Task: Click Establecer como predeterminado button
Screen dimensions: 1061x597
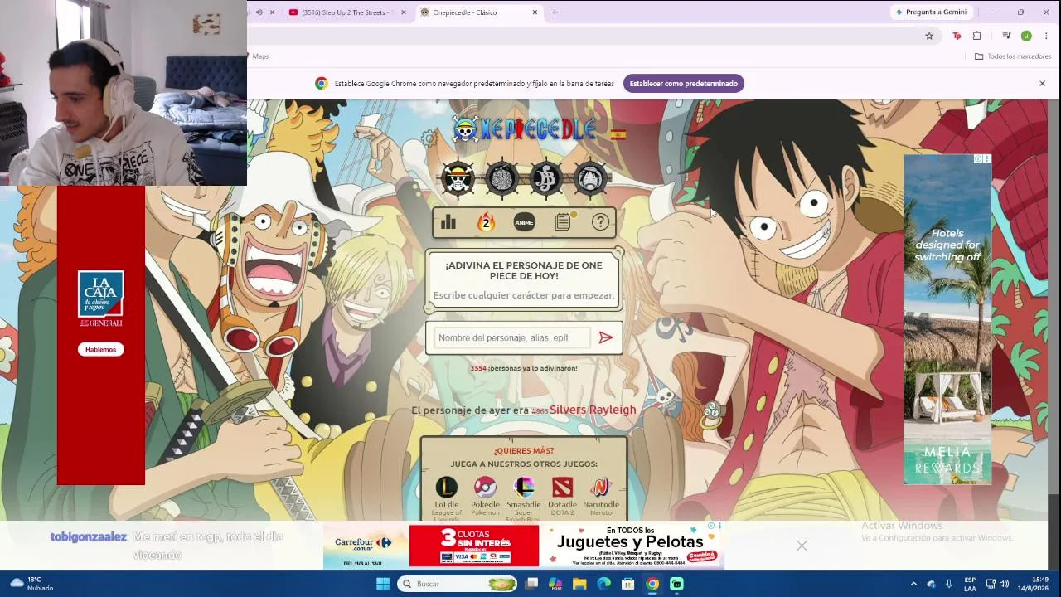Action: [683, 84]
